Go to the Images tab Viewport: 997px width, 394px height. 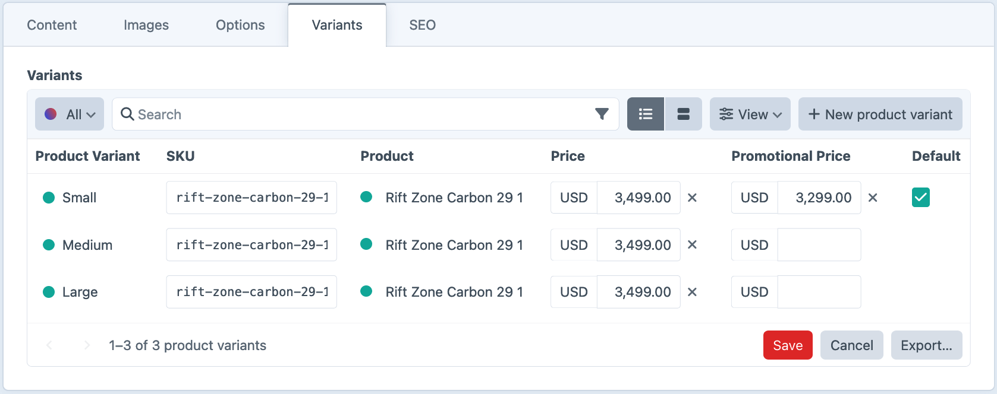(146, 25)
